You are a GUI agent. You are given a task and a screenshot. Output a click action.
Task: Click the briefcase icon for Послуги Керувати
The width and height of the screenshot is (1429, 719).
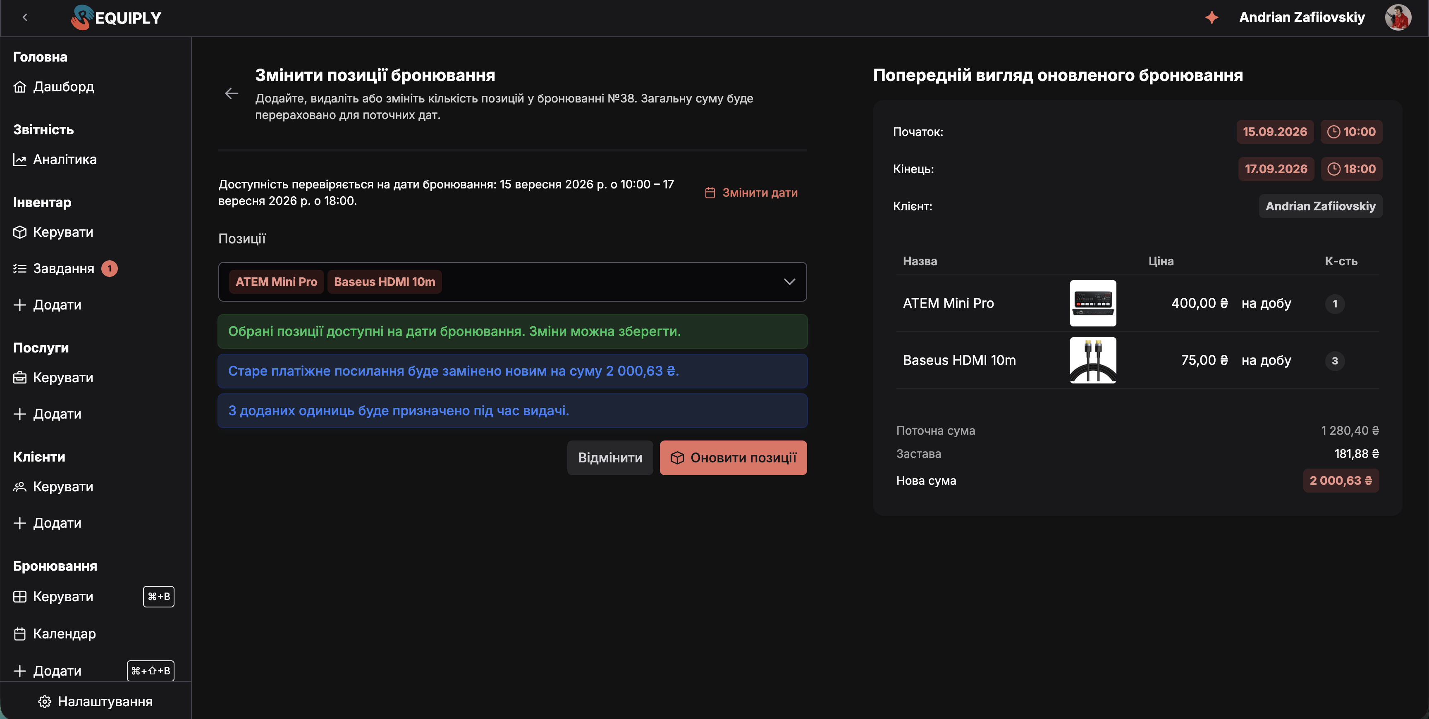point(20,378)
